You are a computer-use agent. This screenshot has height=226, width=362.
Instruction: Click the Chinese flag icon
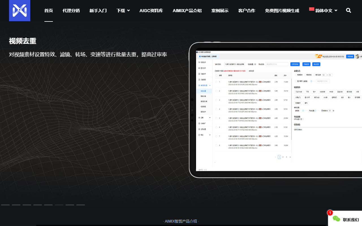click(x=312, y=9)
